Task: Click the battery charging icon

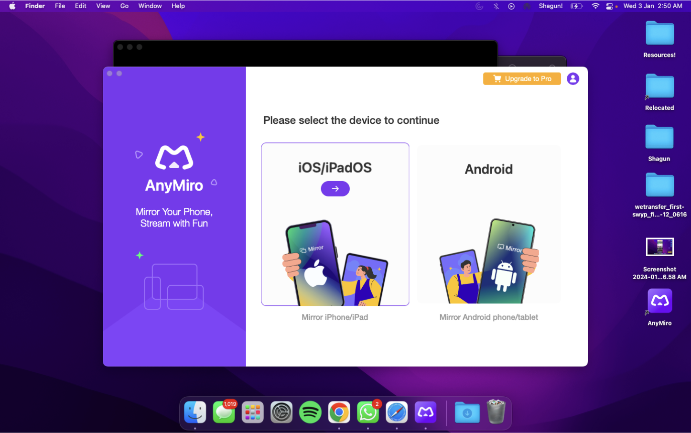Action: pyautogui.click(x=577, y=6)
